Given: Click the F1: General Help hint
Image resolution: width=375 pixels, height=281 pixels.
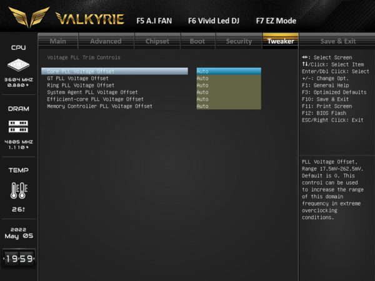Looking at the screenshot, I should point(325,86).
